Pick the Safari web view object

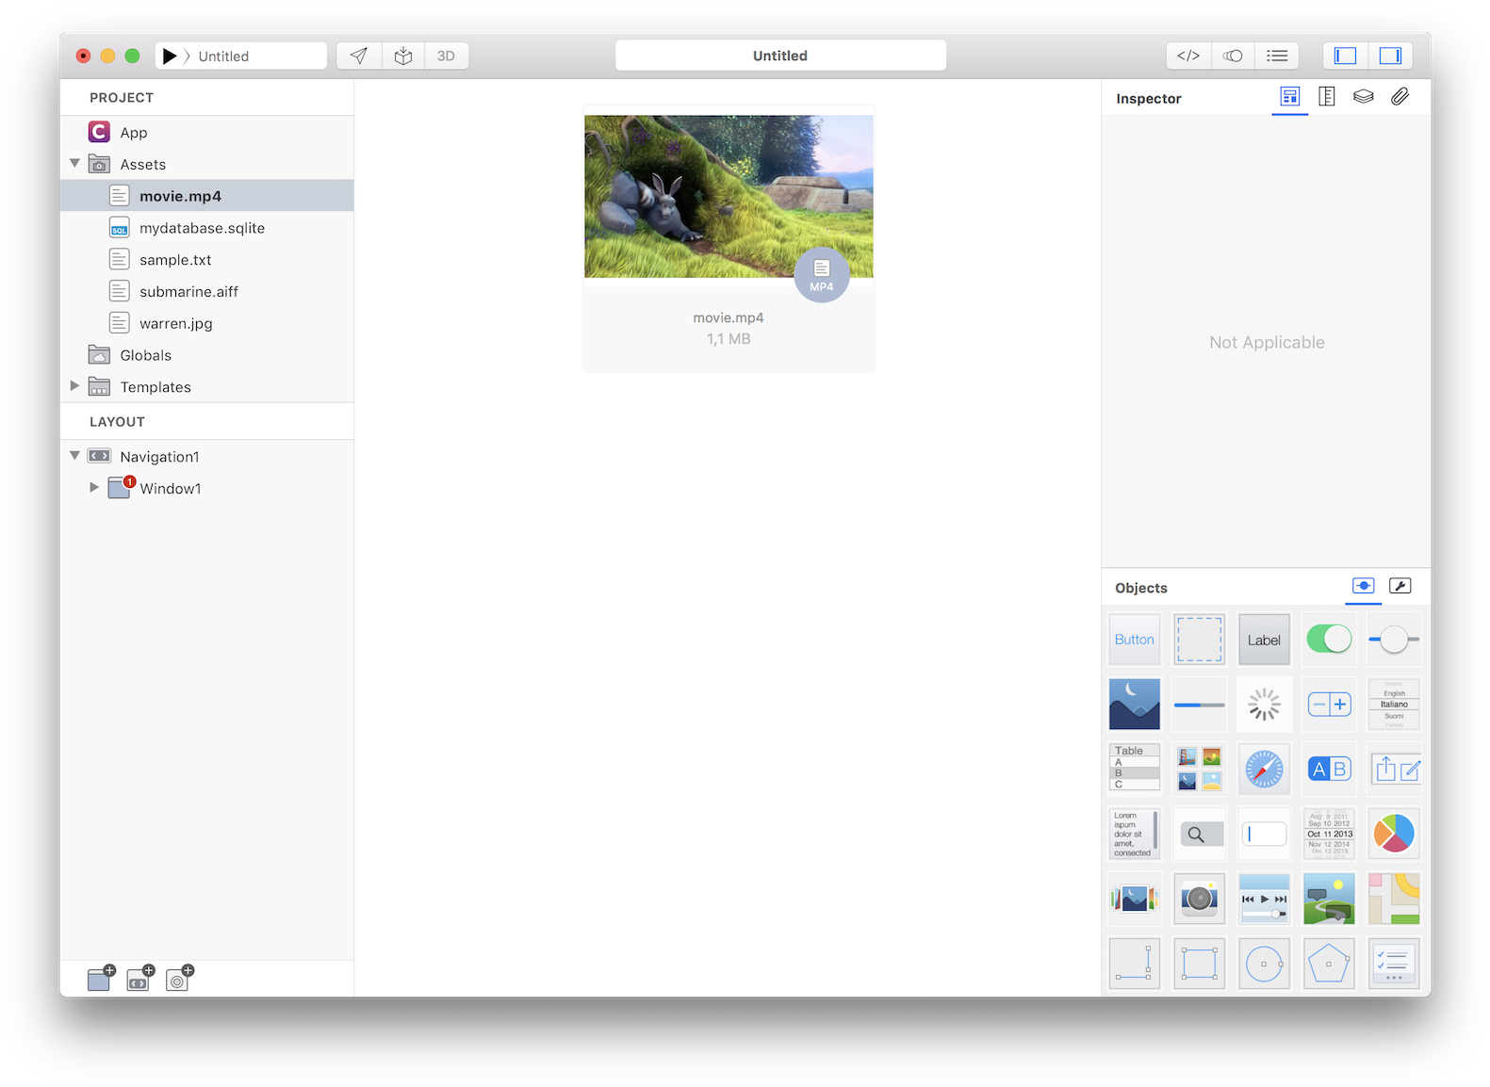point(1264,769)
